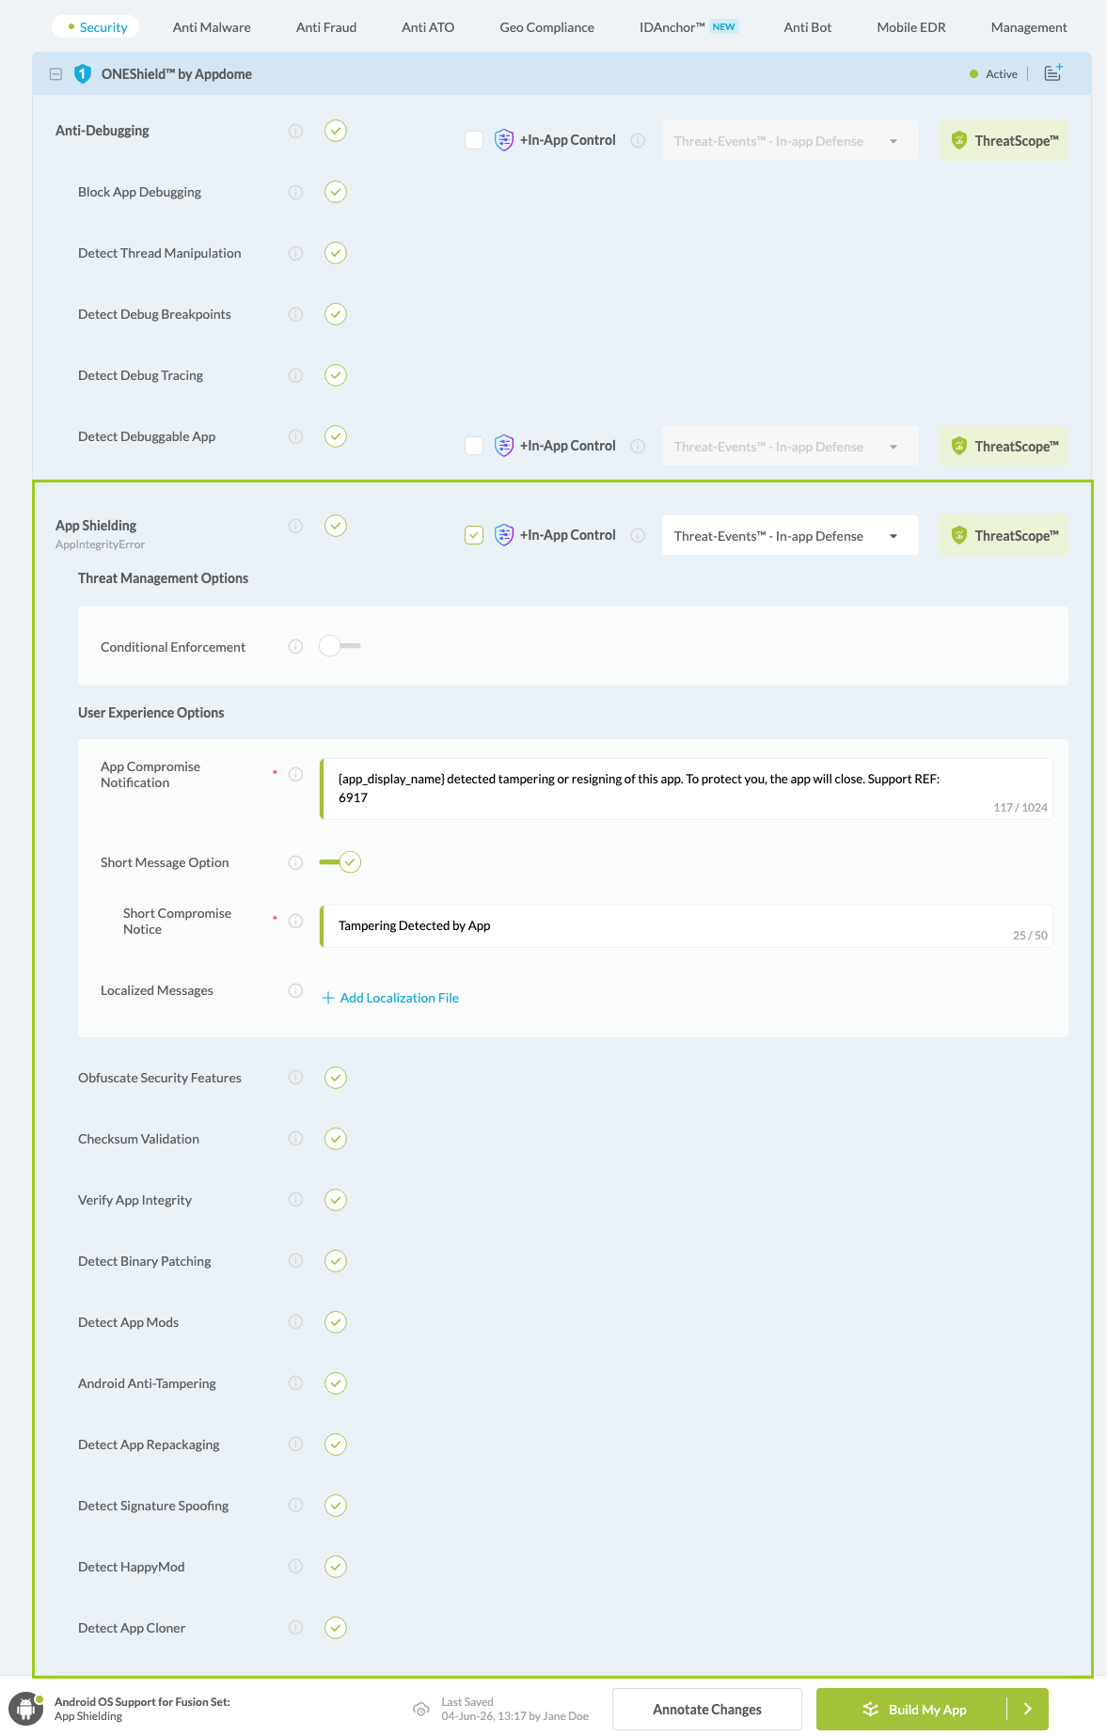Switch to the Anti Fraud tab
1107x1736 pixels.
point(326,27)
